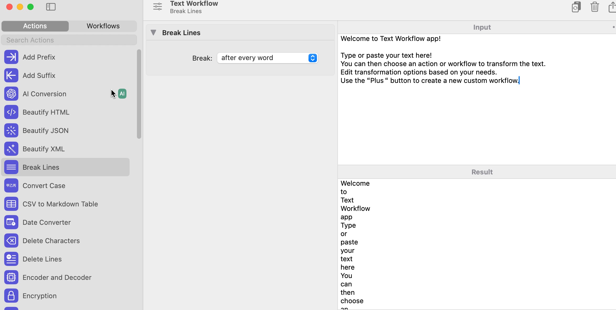This screenshot has width=616, height=310.
Task: Select the Beautify HTML action
Action: [x=65, y=112]
